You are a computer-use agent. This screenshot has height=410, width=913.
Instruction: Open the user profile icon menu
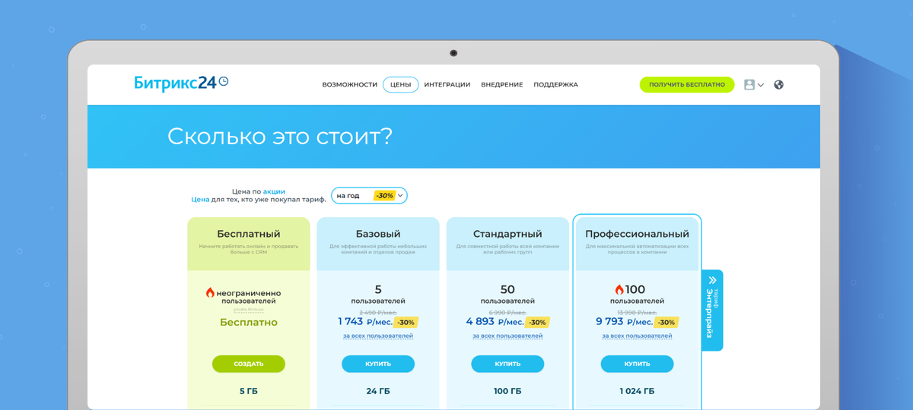pos(749,84)
